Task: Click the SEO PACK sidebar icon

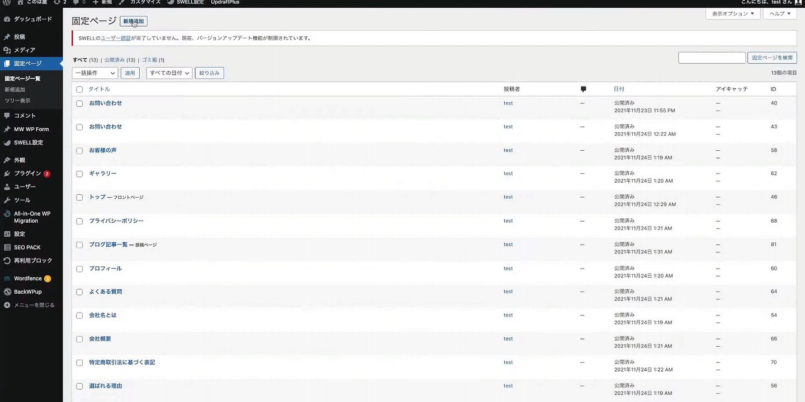Action: (7, 247)
